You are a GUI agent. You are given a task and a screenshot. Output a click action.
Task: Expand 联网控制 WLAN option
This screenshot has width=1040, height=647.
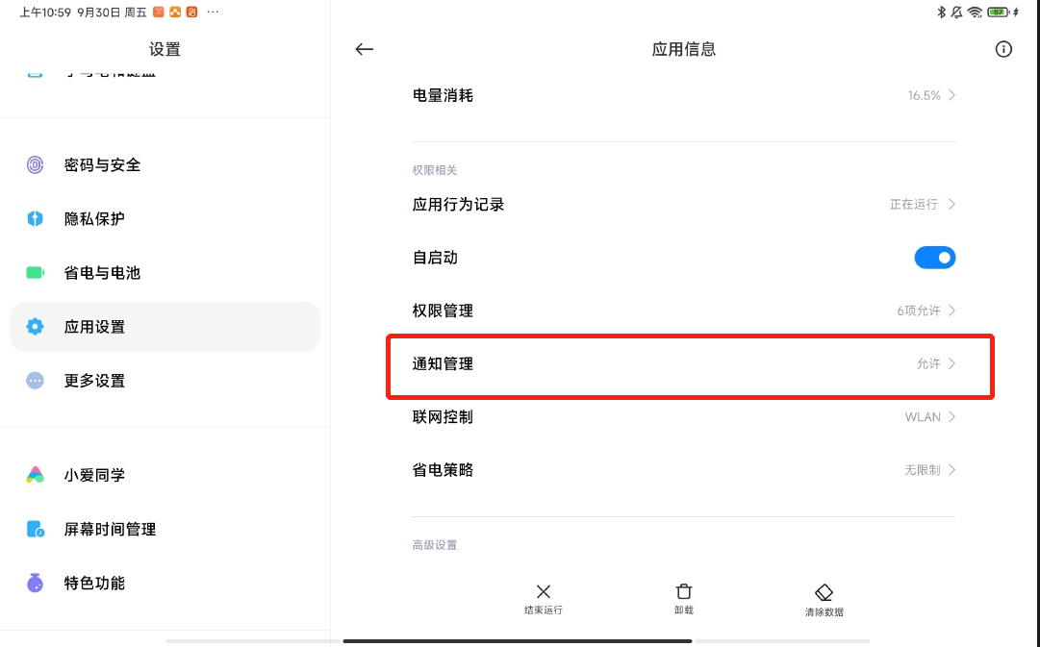point(684,417)
